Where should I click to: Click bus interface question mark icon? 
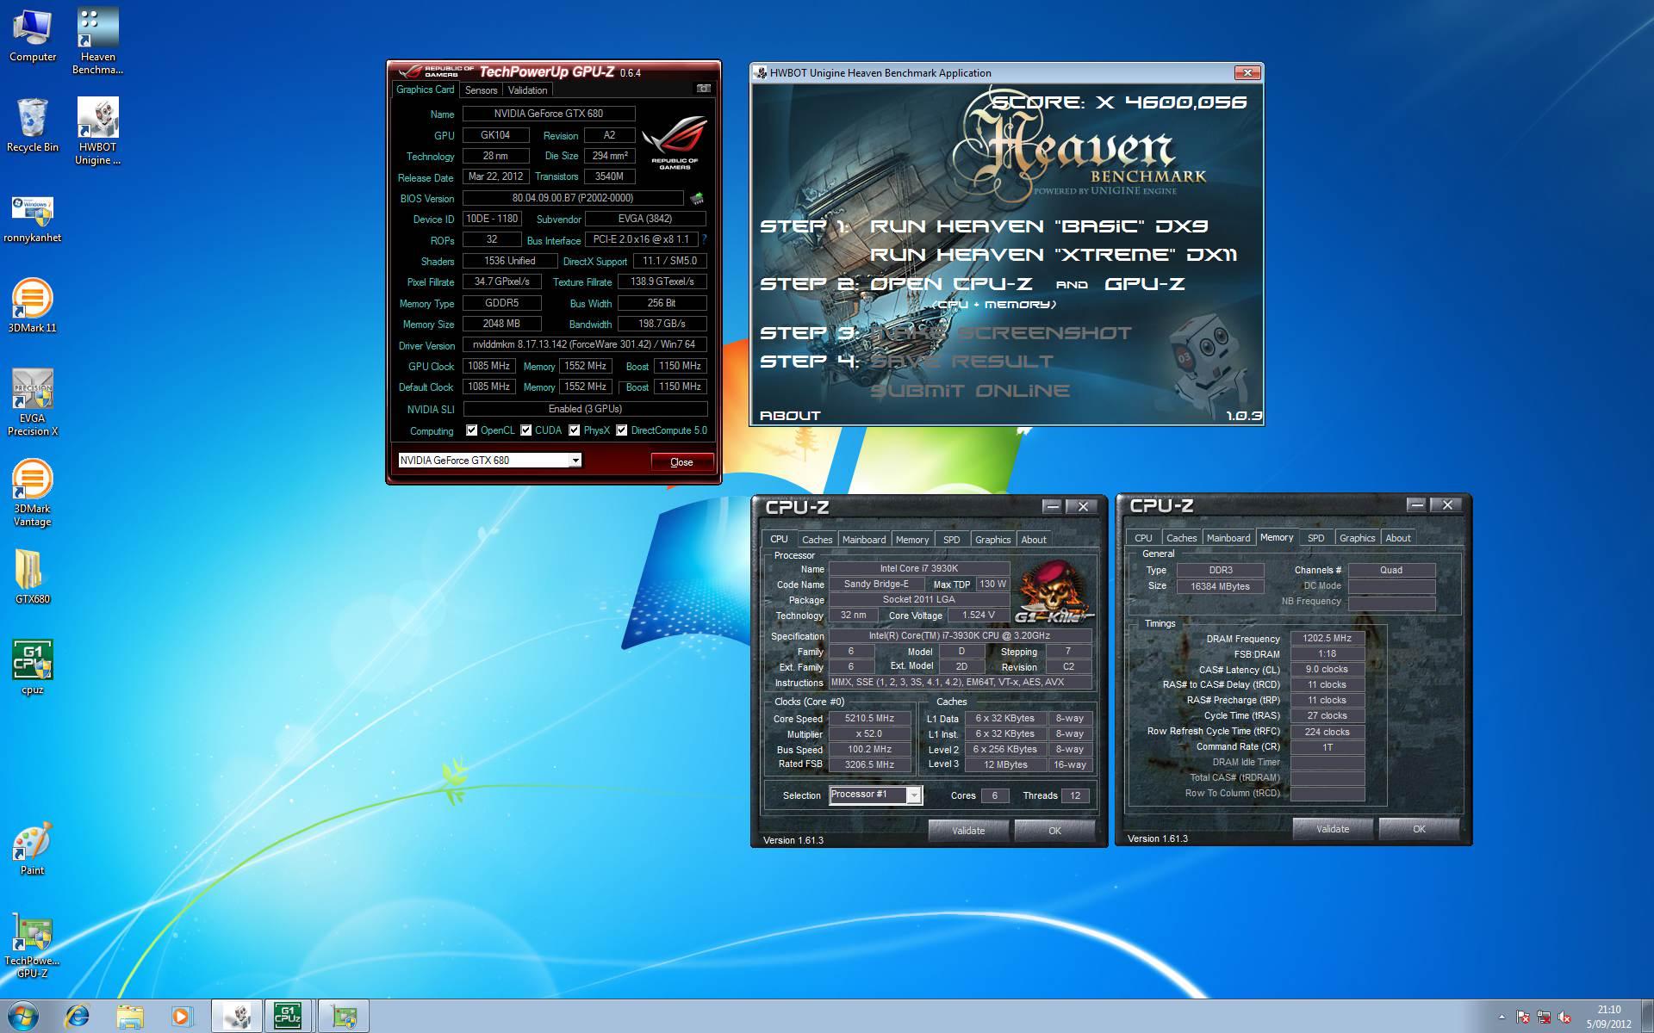704,240
